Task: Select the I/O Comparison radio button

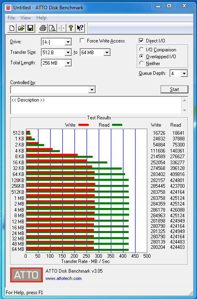Action: (x=141, y=50)
